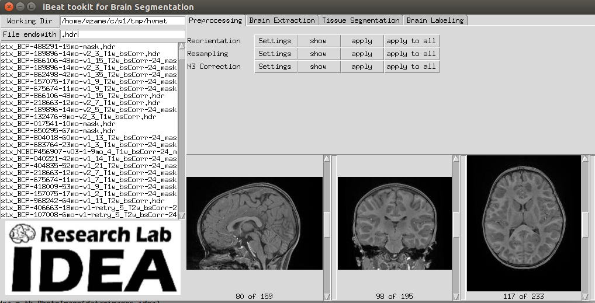Click the sagittal brain slice image
The height and width of the screenshot is (303, 595).
[x=254, y=223]
